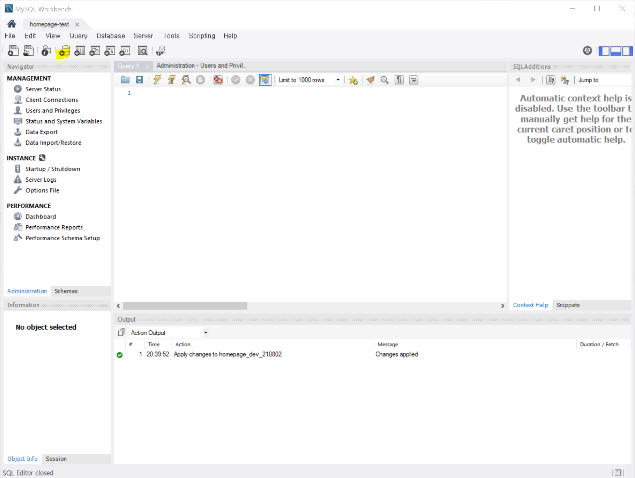Toggle auto-commit mode

coord(265,80)
